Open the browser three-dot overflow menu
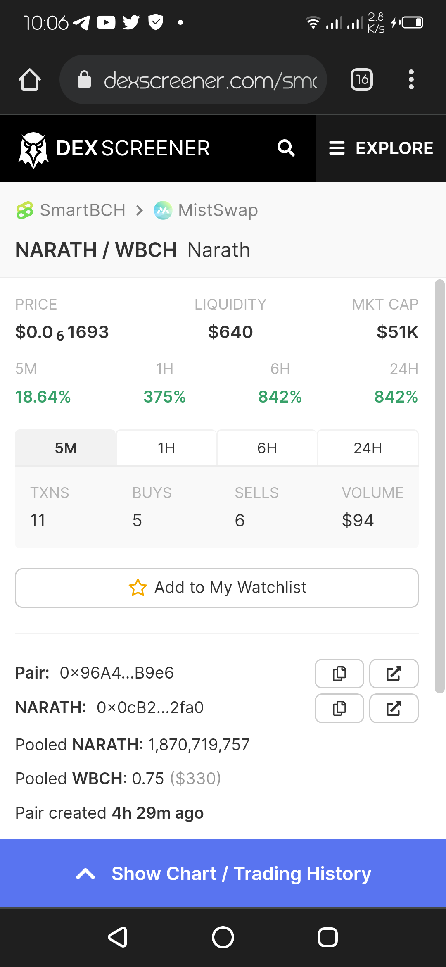The image size is (446, 967). pyautogui.click(x=411, y=79)
